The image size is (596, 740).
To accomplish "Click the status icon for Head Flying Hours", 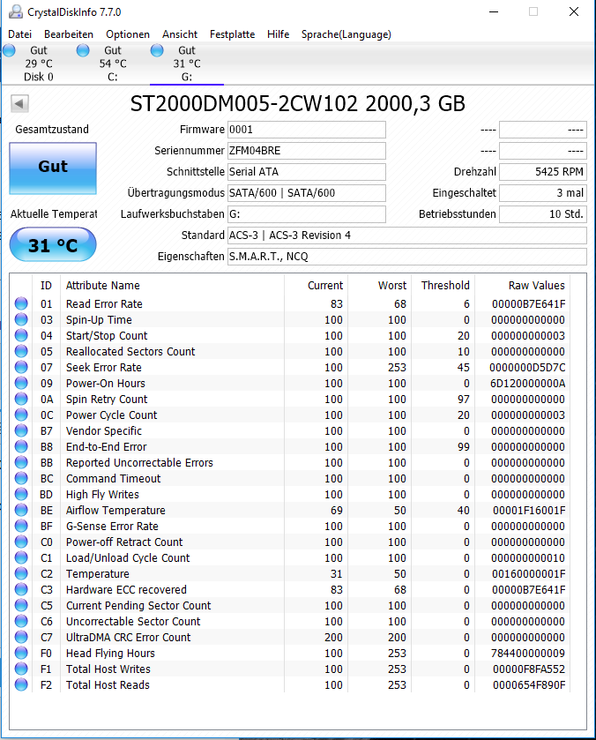I will (x=21, y=654).
